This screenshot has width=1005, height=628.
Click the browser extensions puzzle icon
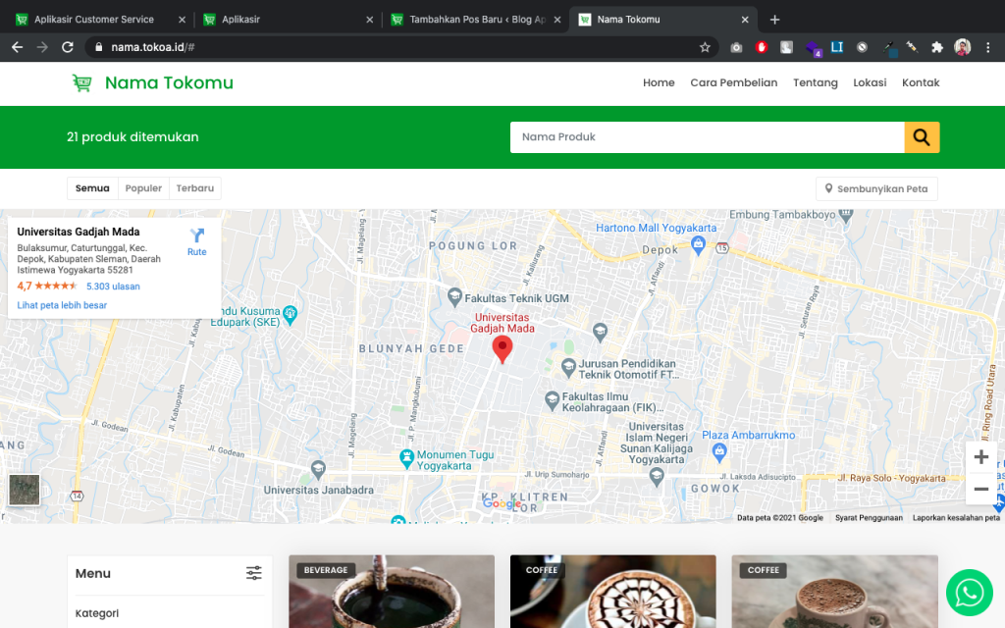pyautogui.click(x=936, y=46)
